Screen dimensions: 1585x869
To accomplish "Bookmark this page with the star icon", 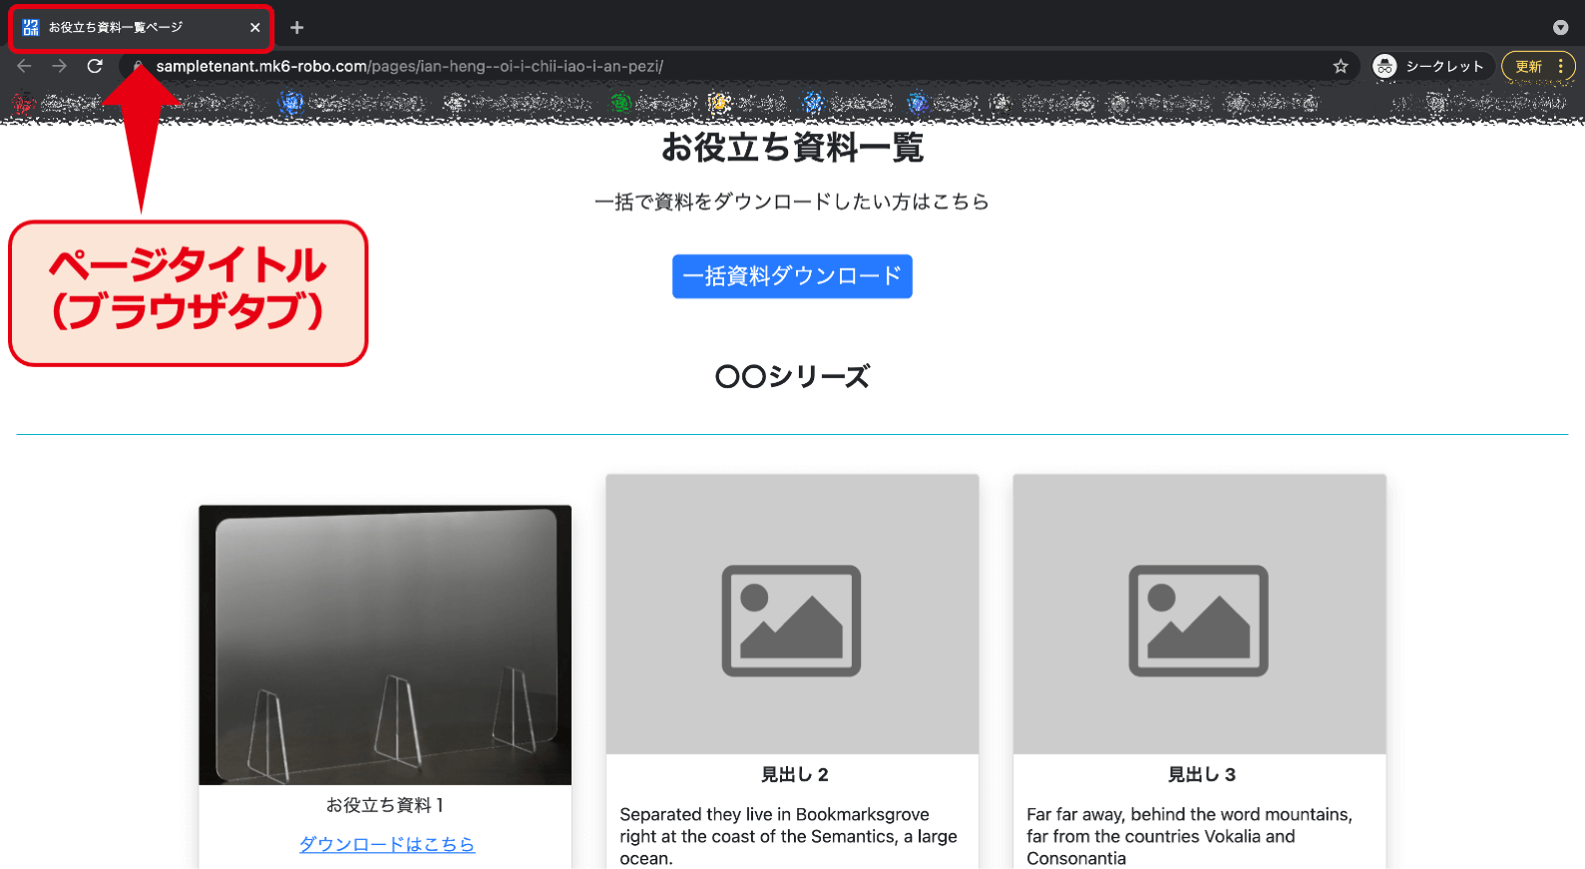I will [1340, 66].
